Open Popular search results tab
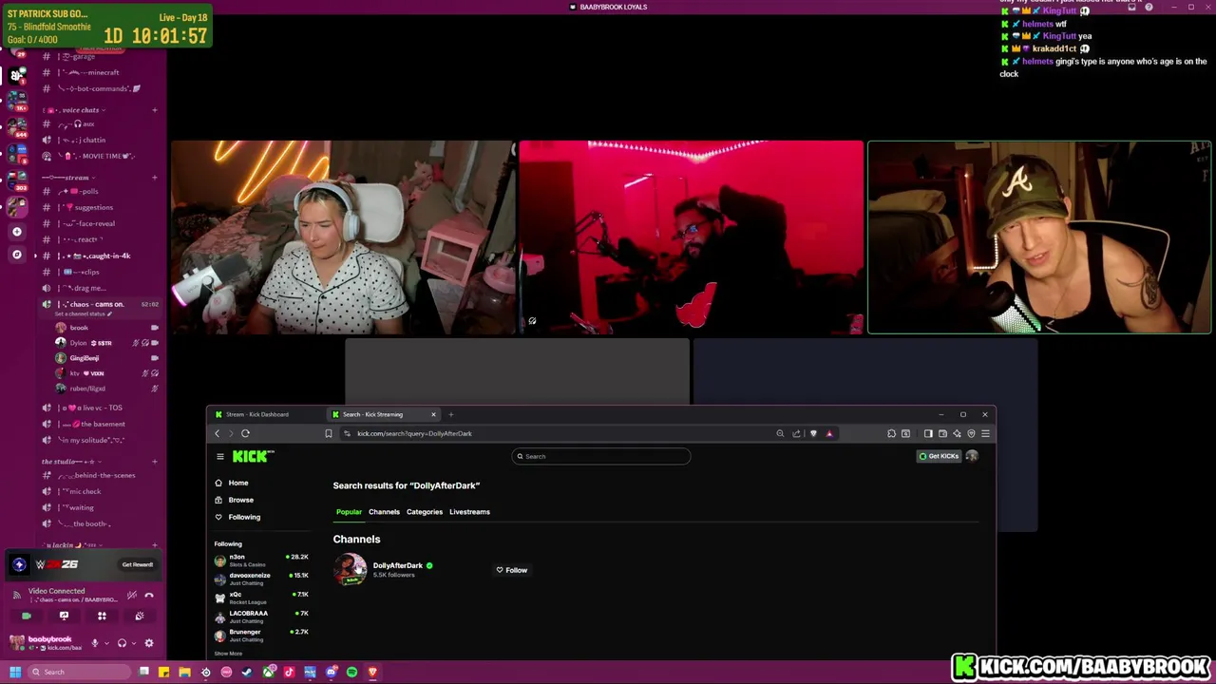This screenshot has height=684, width=1216. [349, 512]
